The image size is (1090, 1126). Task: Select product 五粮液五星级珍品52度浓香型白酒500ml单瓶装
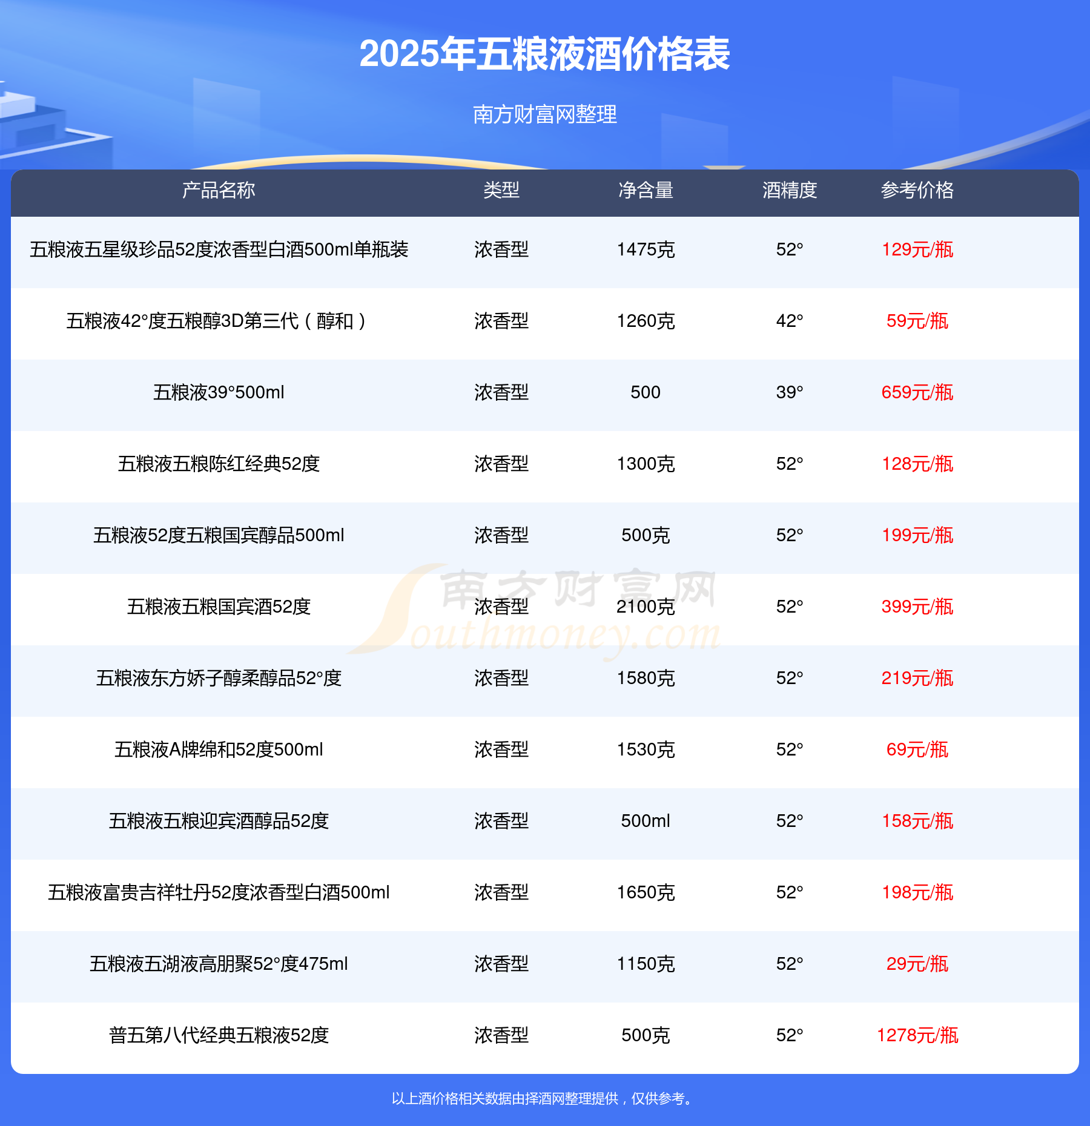[x=219, y=249]
